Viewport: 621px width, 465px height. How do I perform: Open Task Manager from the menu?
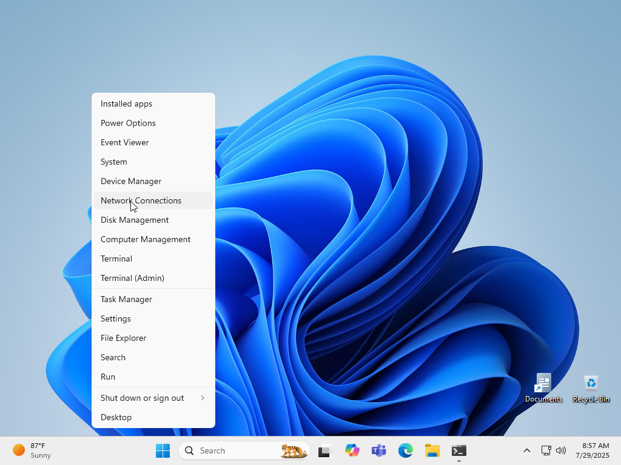[x=126, y=299]
